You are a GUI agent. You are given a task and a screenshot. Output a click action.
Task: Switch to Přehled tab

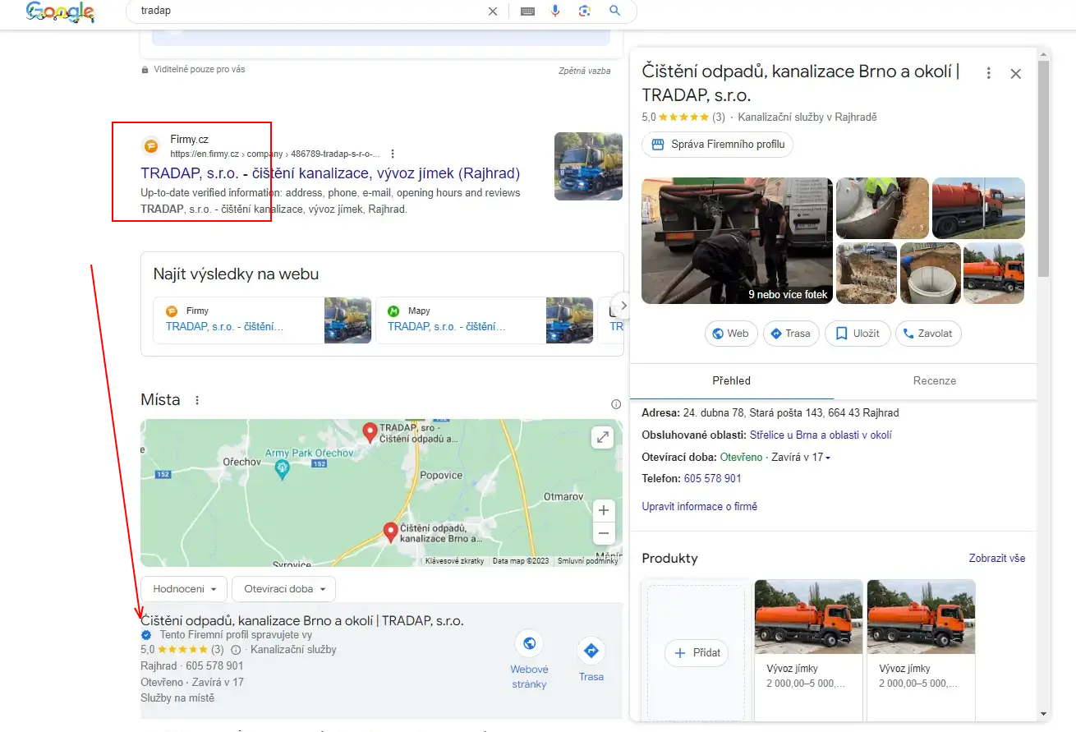pyautogui.click(x=731, y=380)
